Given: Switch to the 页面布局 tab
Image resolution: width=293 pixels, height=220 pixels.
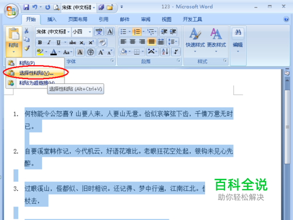Looking at the screenshot, I should [x=78, y=19].
